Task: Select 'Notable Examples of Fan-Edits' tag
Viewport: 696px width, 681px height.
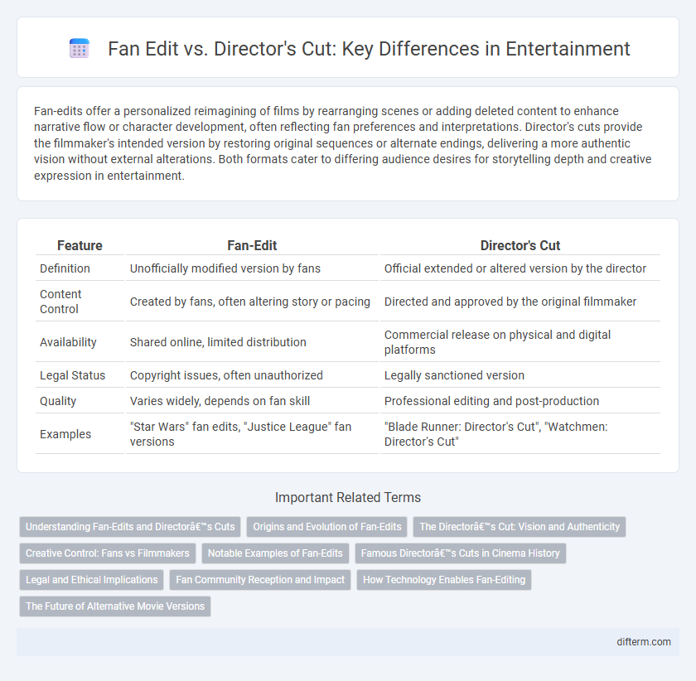Action: [x=275, y=553]
